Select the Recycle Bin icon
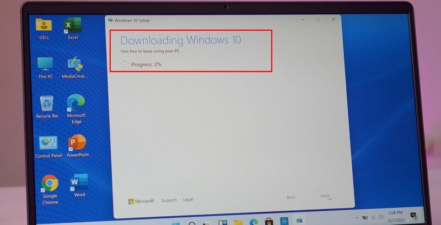 [47, 107]
